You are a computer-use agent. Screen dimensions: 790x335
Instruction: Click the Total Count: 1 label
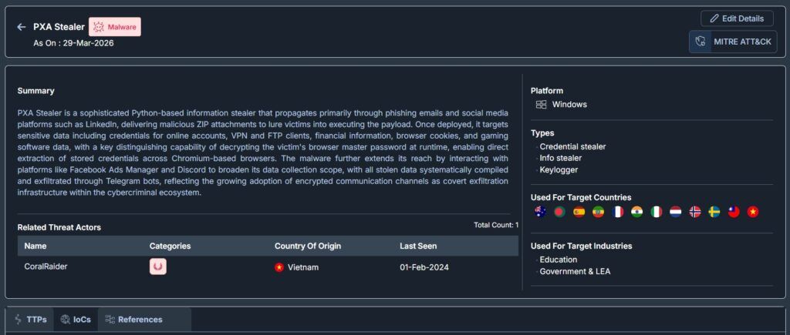(x=496, y=226)
